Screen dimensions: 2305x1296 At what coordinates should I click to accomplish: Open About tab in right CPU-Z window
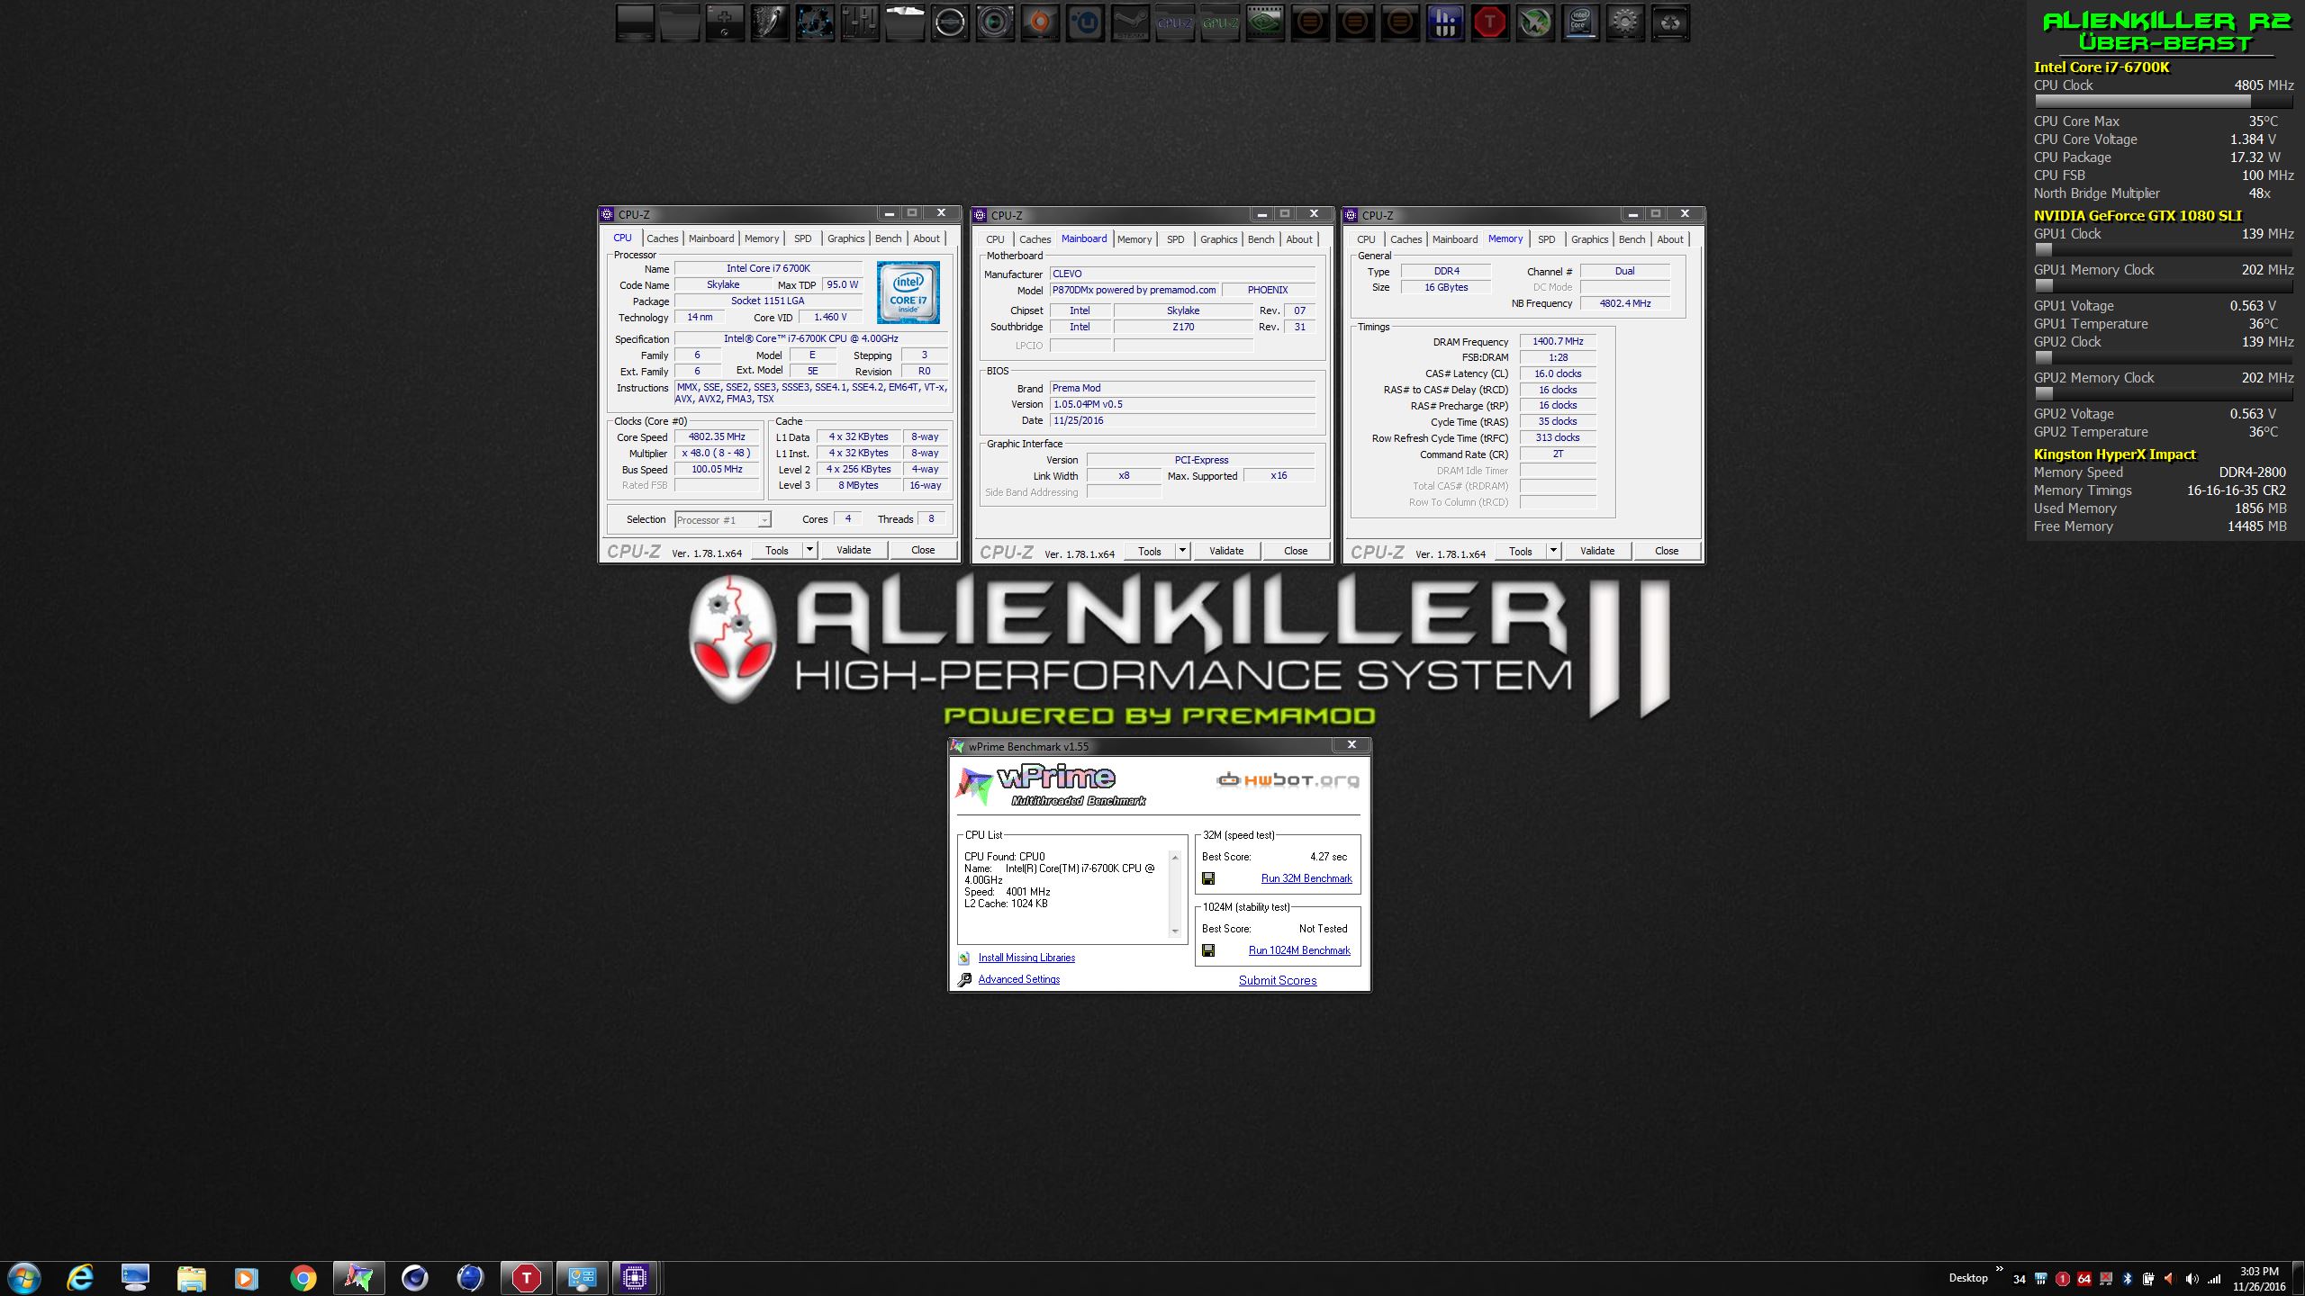tap(1669, 239)
